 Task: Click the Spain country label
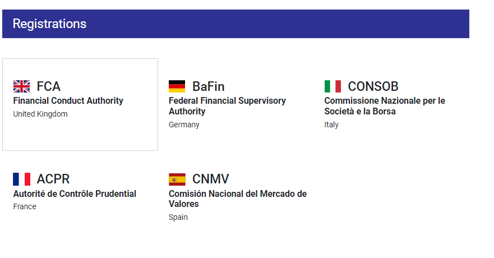[178, 218]
